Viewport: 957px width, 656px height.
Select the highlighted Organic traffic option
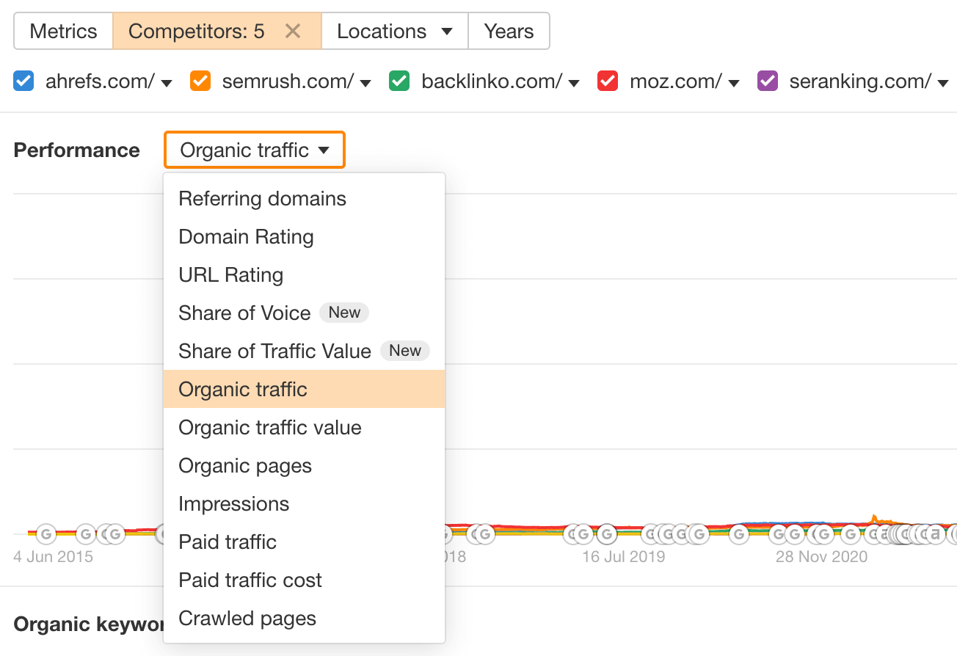(x=304, y=389)
